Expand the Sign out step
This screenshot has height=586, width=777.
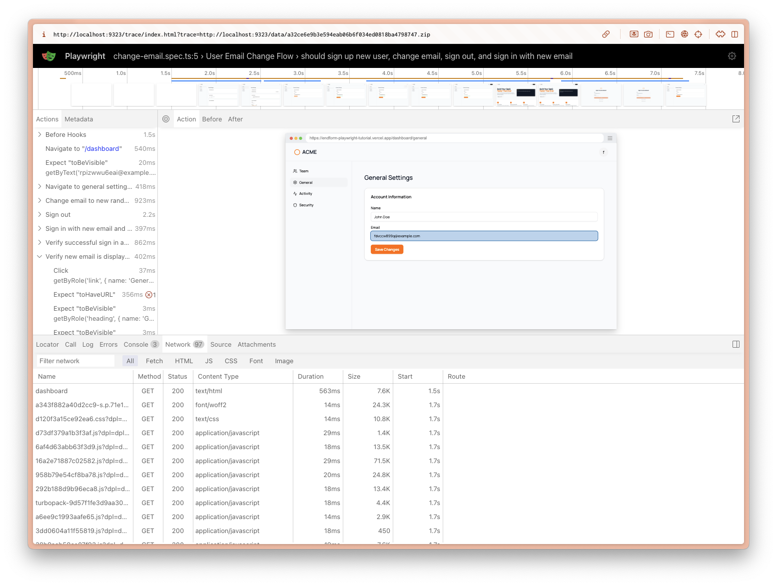click(x=39, y=214)
